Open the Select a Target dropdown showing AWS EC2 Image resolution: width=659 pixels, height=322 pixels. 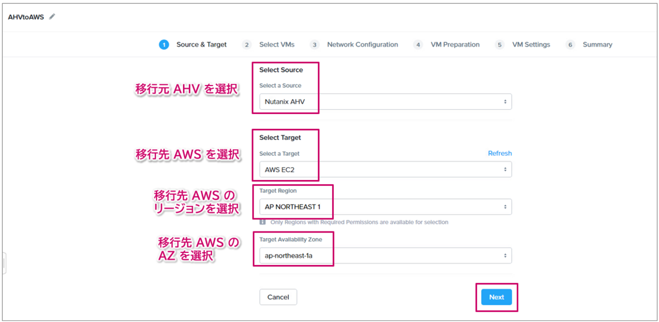[386, 170]
